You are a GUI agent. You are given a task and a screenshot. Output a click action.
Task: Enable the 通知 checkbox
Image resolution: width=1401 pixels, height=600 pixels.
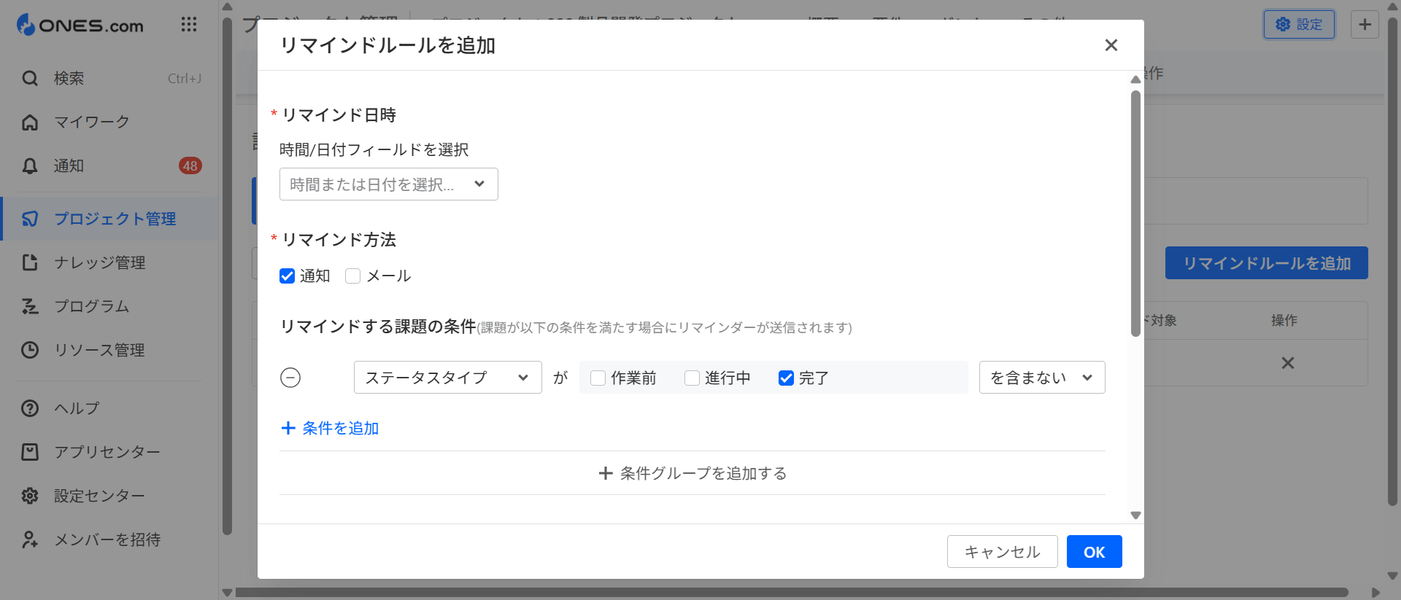[287, 276]
